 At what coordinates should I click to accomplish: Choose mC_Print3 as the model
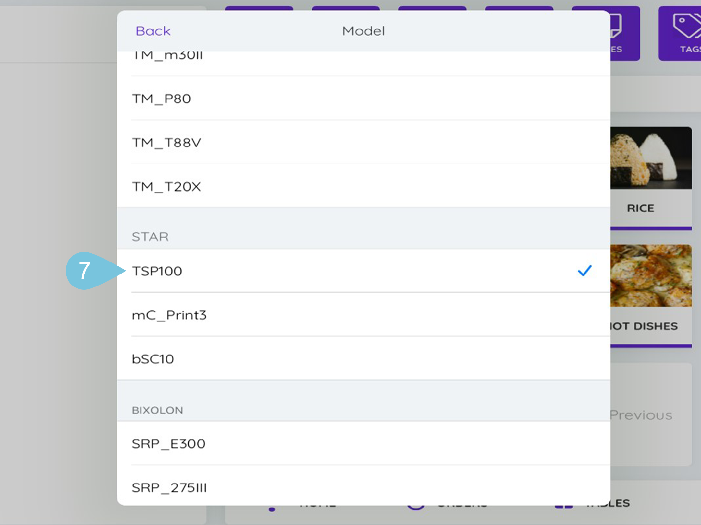(x=169, y=315)
